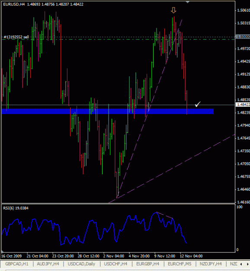Click the 1.46460 price scale value
The width and height of the screenshot is (250, 271).
click(x=244, y=189)
